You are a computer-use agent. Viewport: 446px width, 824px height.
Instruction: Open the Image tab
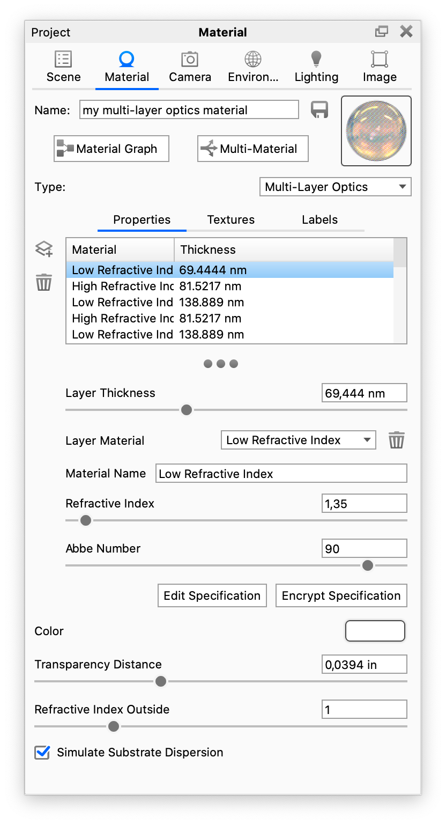coord(380,67)
